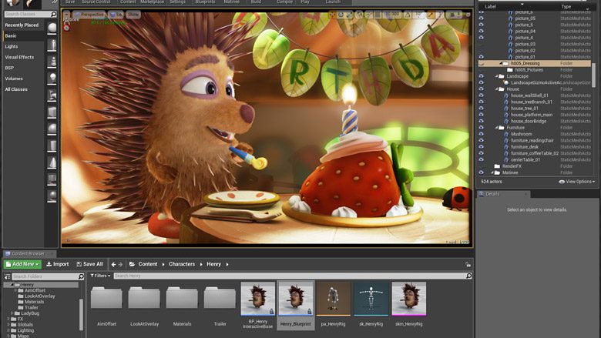Screen dimensions: 601x338
Task: Click the Content Browser lock icon
Action: 468,264
